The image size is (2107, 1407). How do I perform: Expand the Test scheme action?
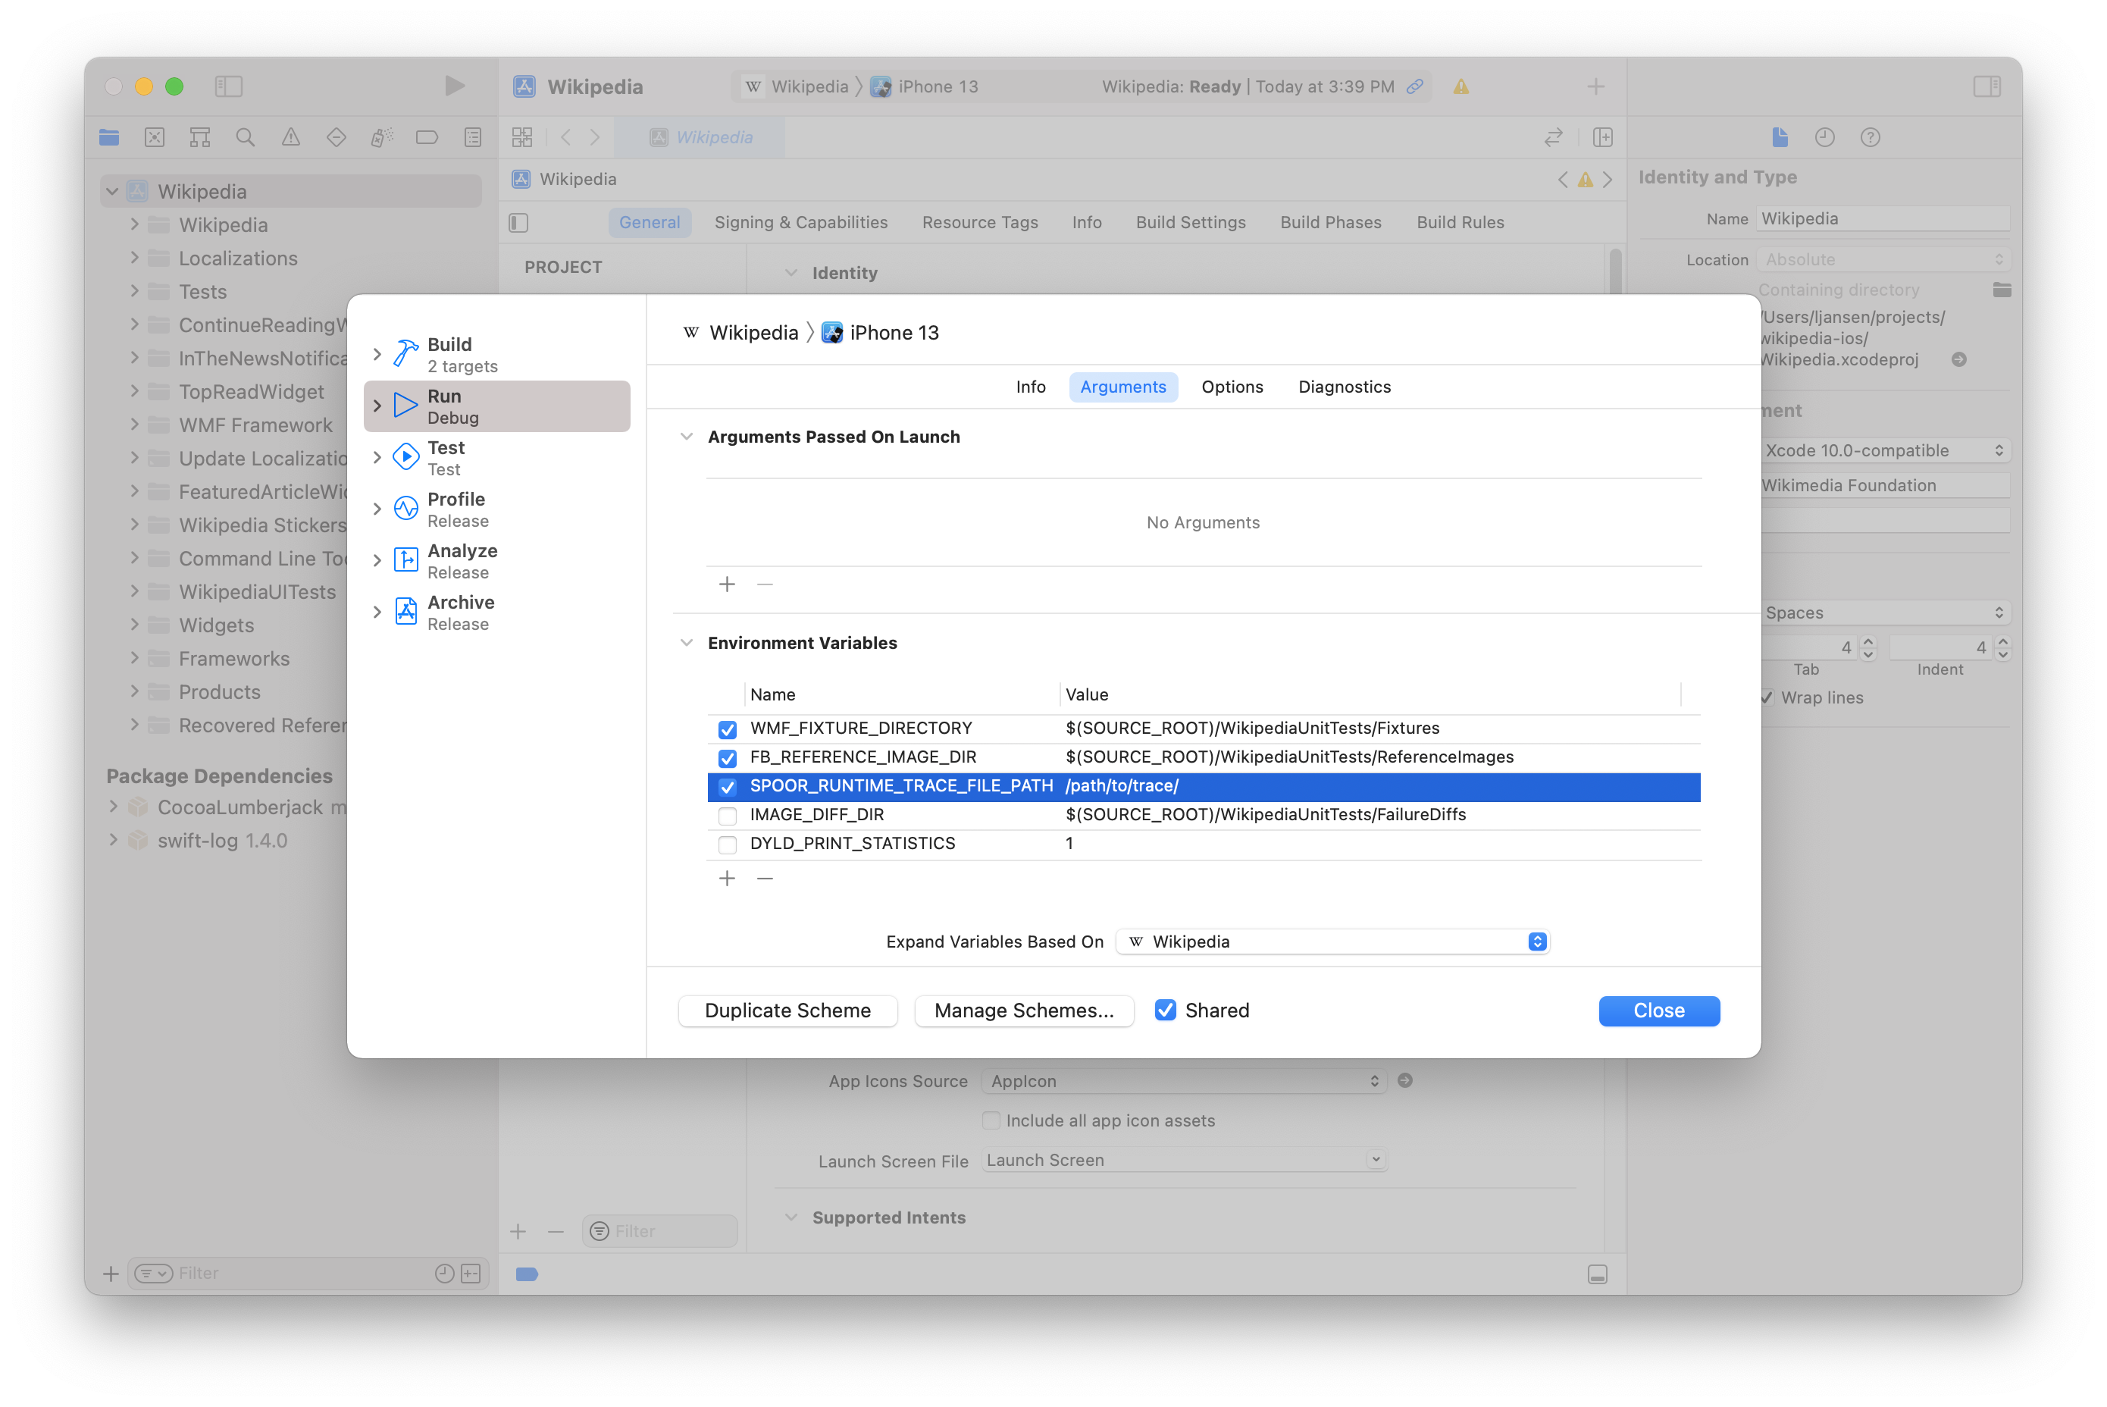coord(377,458)
